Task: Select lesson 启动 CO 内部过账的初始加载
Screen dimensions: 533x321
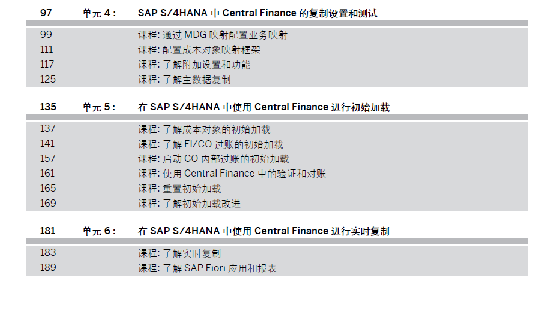Action: (213, 159)
